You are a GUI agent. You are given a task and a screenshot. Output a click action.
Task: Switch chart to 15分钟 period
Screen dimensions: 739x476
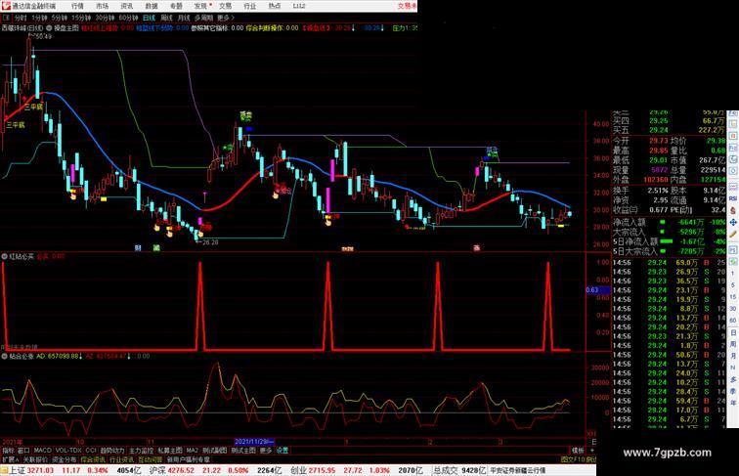click(x=80, y=18)
